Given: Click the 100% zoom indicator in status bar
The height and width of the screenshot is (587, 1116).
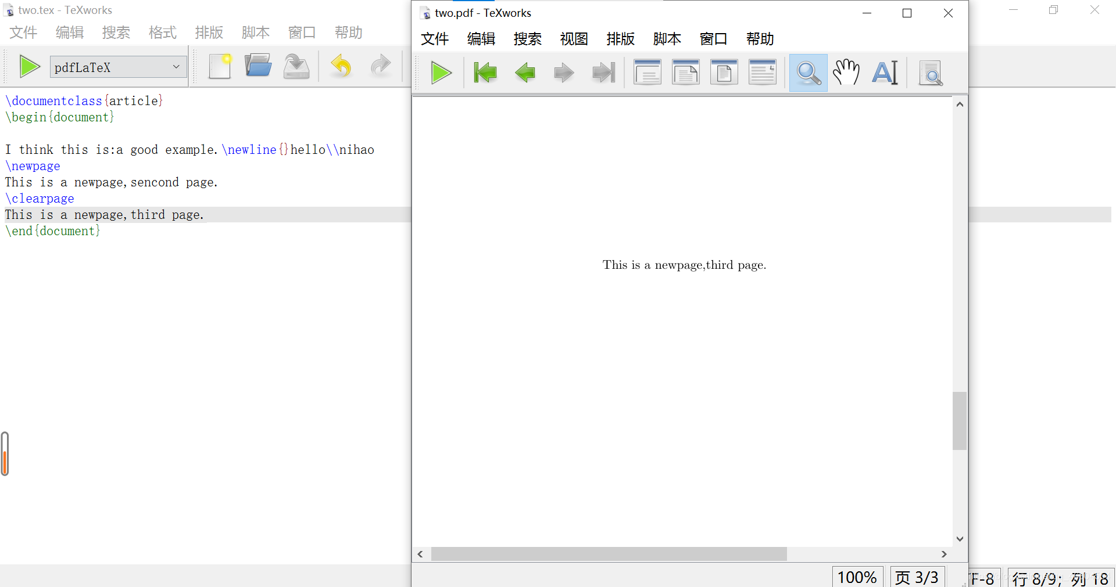Looking at the screenshot, I should pos(857,577).
